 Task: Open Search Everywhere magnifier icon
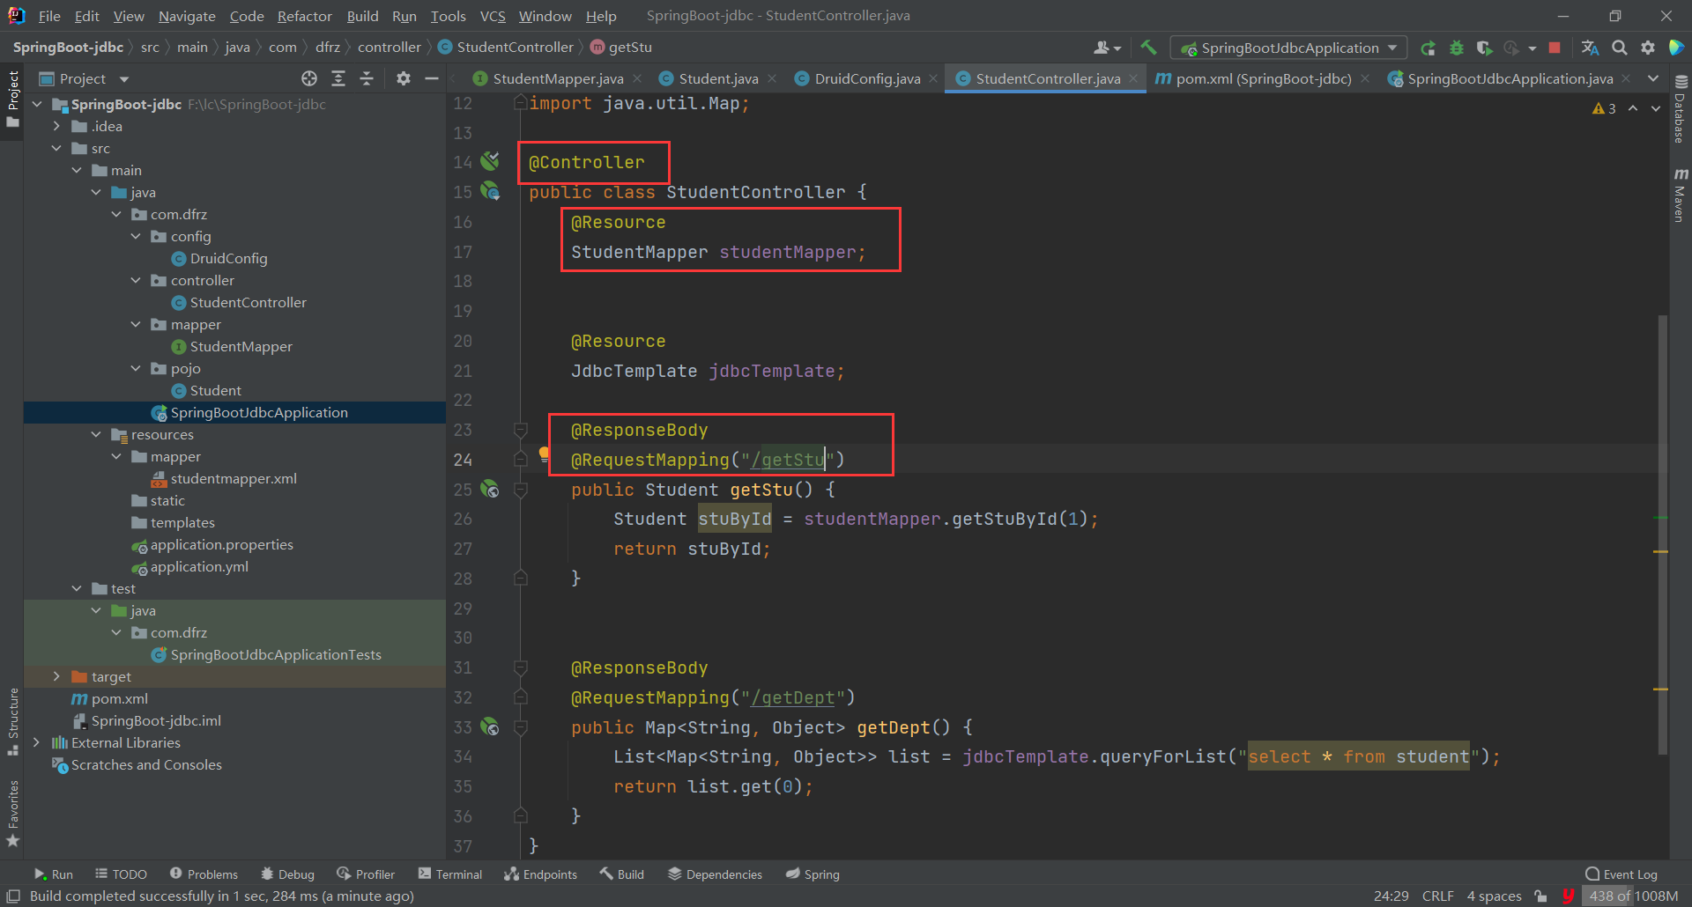[x=1620, y=48]
